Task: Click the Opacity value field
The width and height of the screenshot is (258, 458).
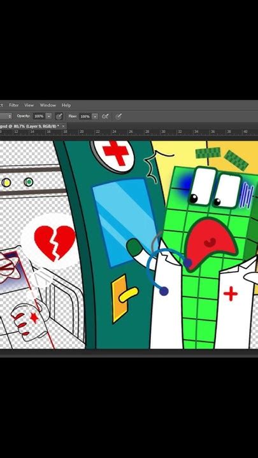Action: pyautogui.click(x=39, y=116)
